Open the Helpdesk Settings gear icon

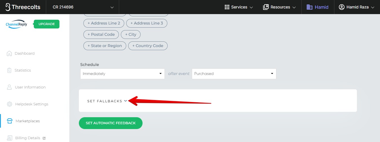(x=9, y=104)
